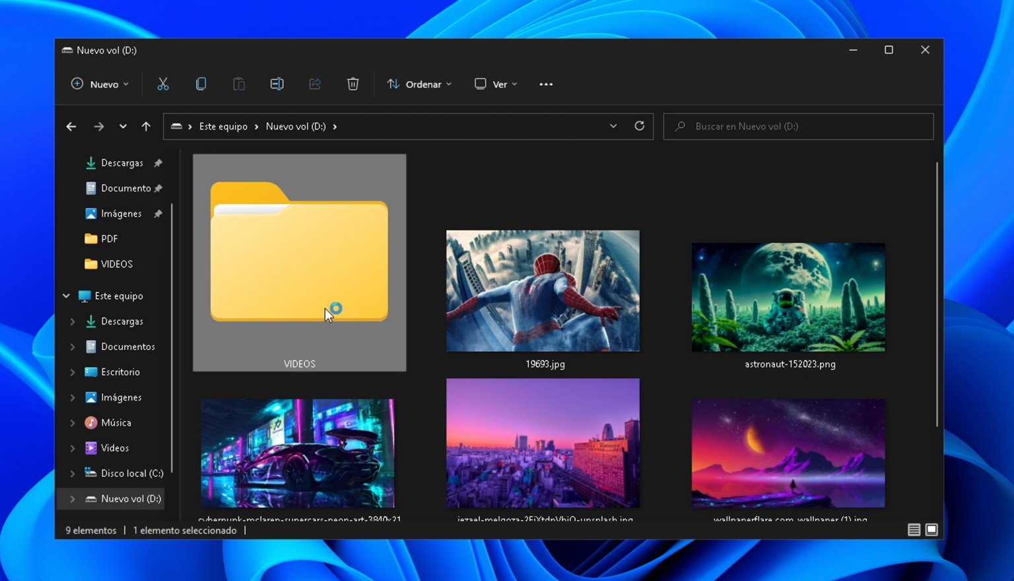Click the Paste clipboard icon
The image size is (1014, 581).
coord(239,84)
